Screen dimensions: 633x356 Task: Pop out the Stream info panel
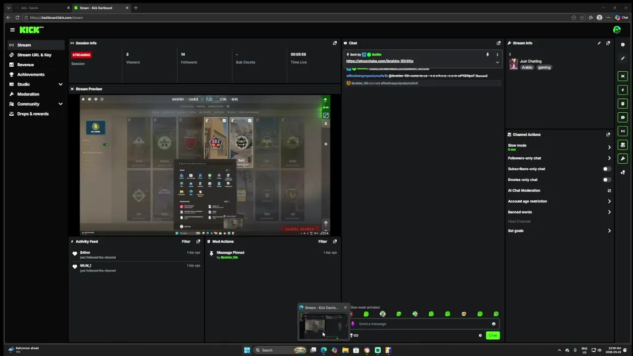[608, 43]
